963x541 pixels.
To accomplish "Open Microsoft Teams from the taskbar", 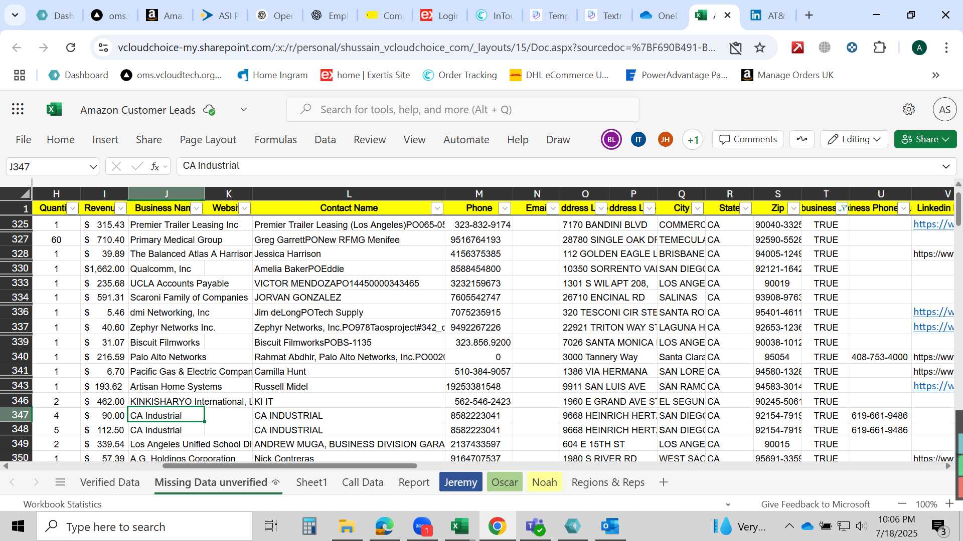I will click(535, 526).
